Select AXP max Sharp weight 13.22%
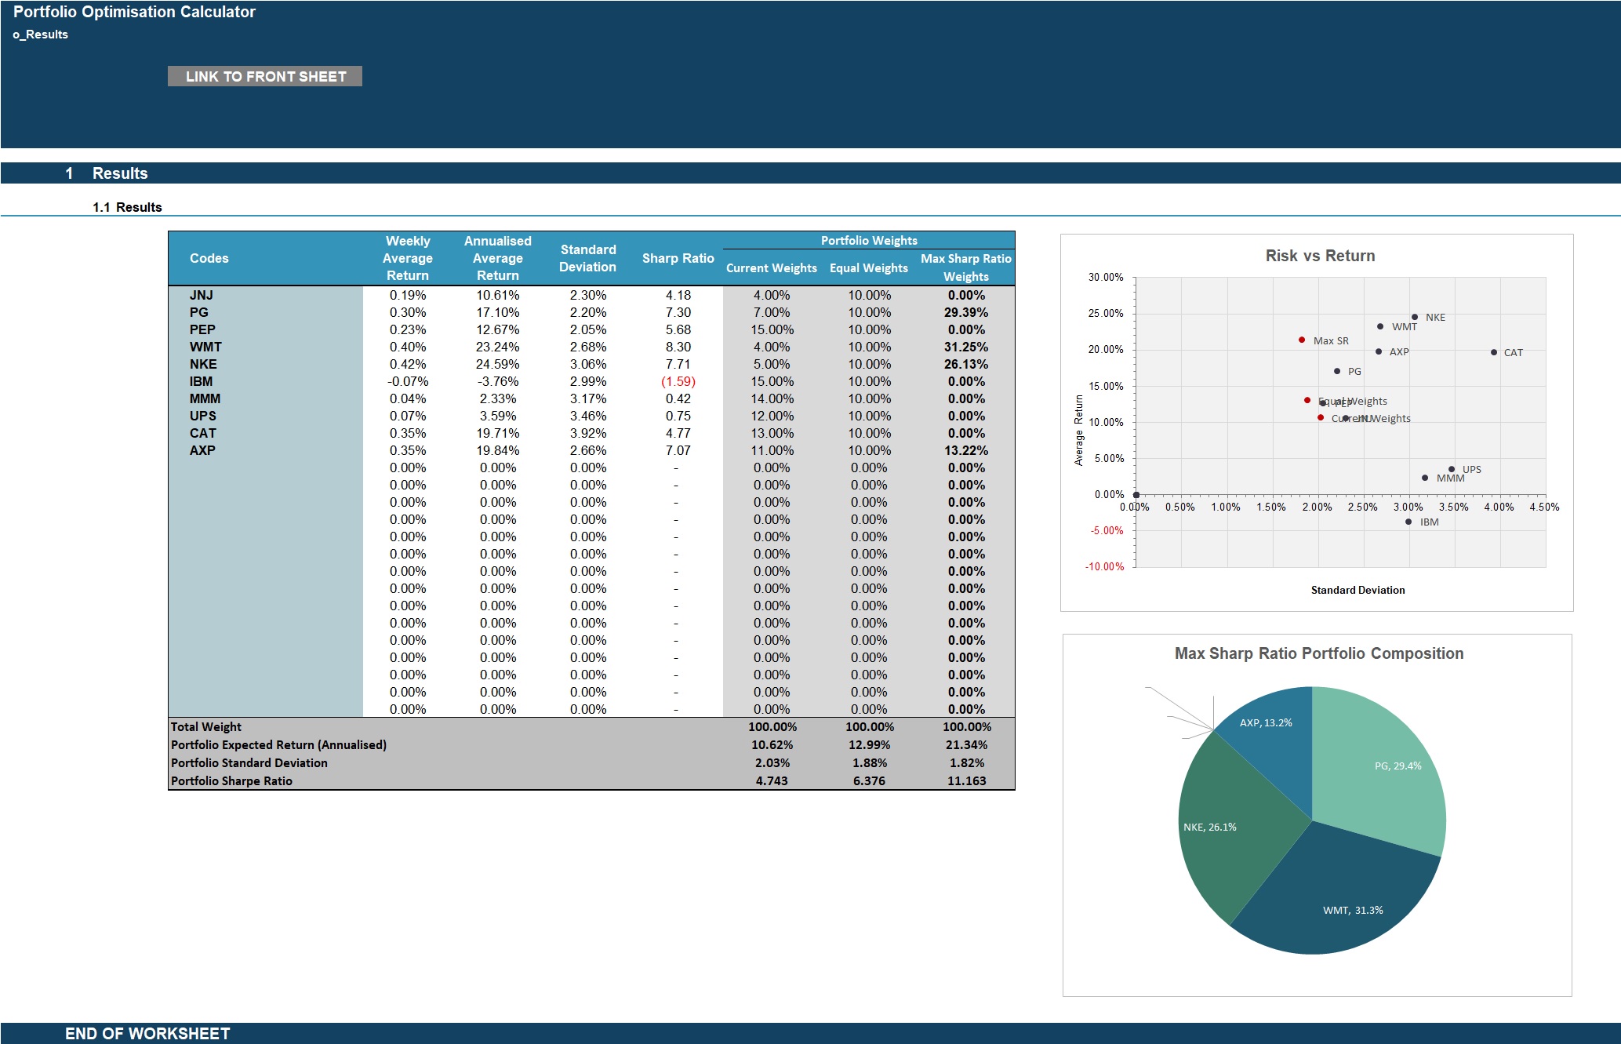The image size is (1621, 1044). click(x=966, y=450)
